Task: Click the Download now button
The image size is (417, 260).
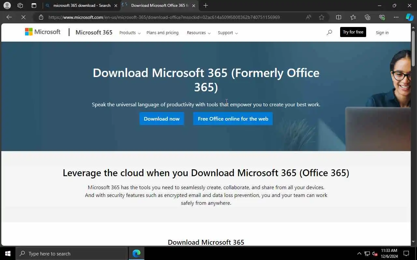Action: click(162, 119)
